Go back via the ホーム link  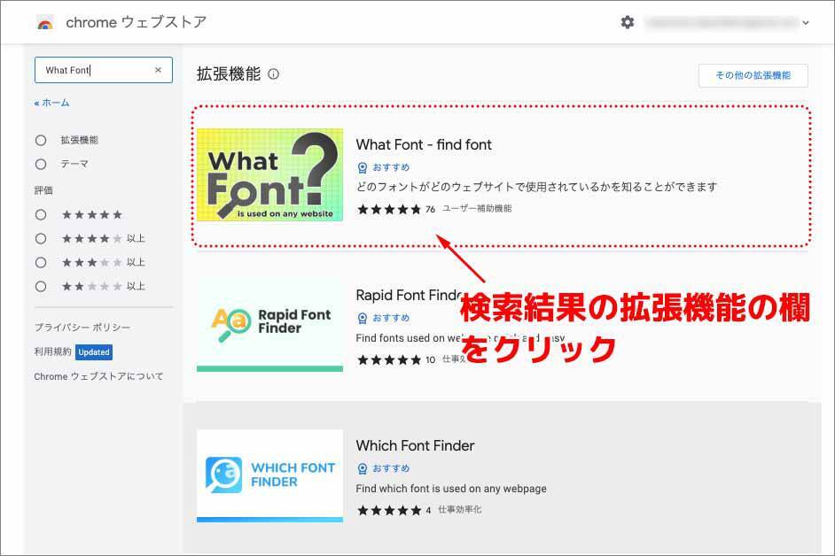[51, 103]
